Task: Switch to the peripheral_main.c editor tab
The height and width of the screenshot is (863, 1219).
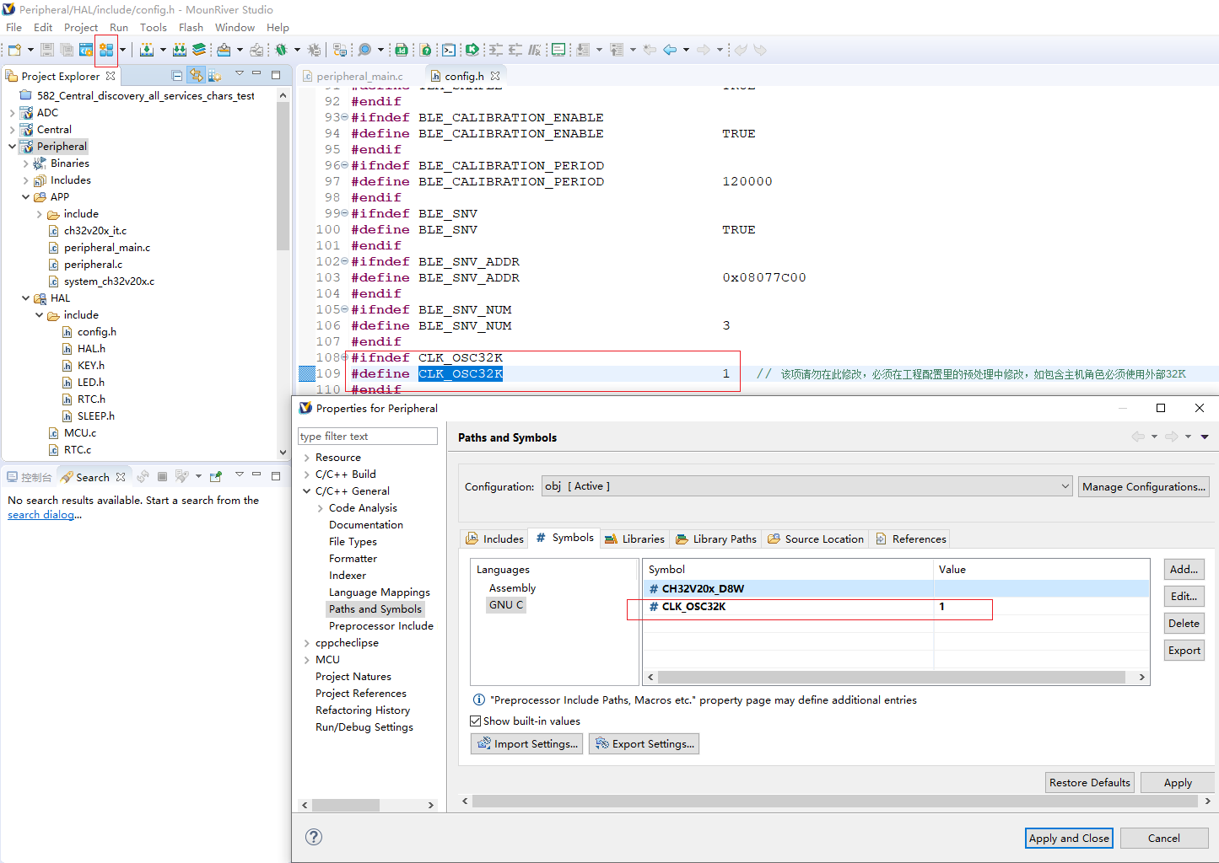Action: pyautogui.click(x=353, y=76)
